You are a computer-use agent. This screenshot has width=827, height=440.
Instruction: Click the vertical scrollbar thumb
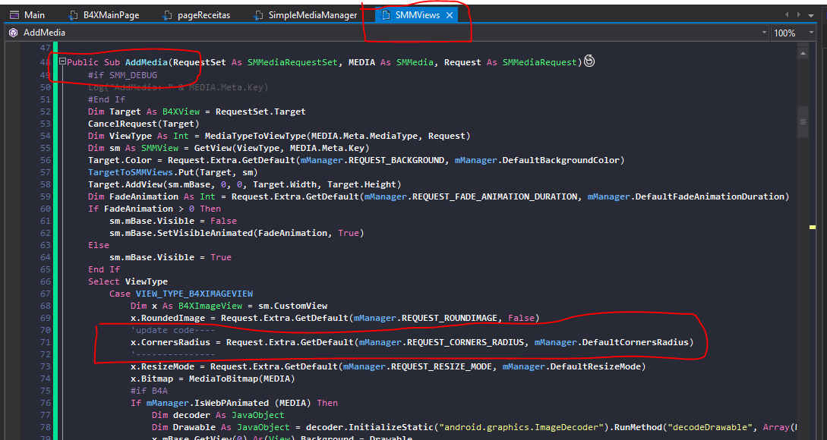coord(803,121)
